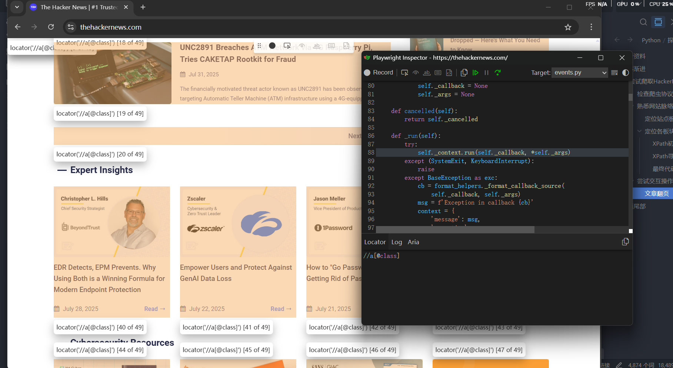673x368 pixels.
Task: Toggle the blue panel view icon in background app
Action: pos(658,22)
